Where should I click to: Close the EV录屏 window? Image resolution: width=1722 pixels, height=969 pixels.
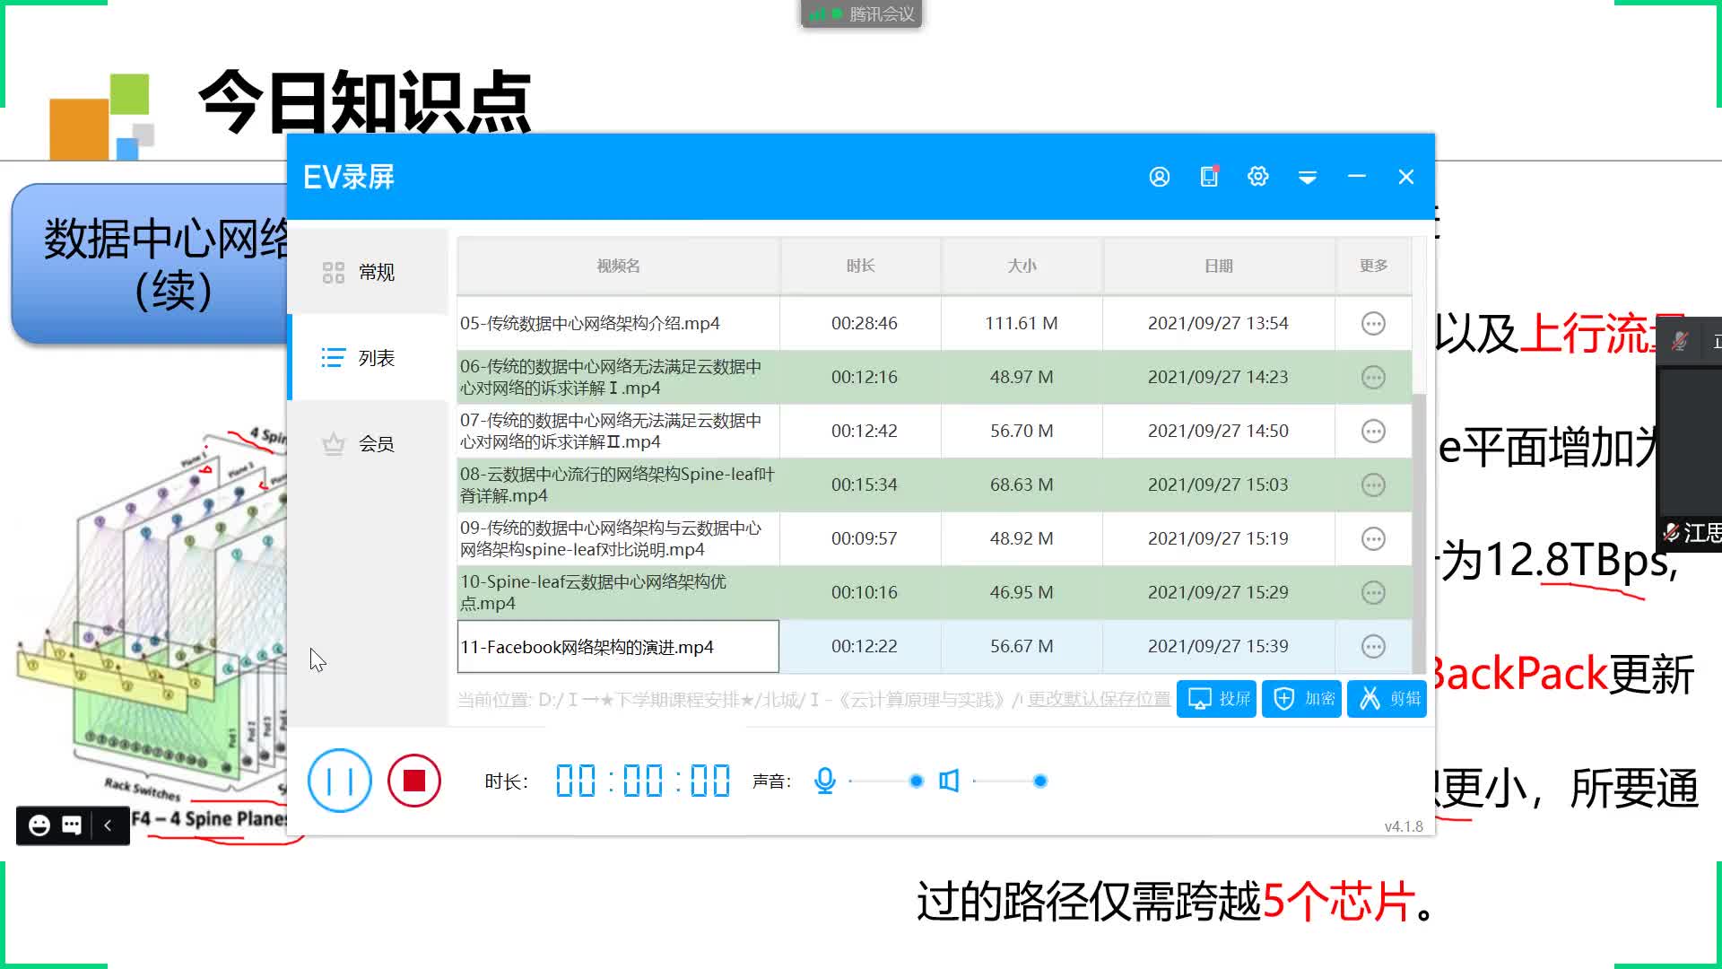(x=1405, y=177)
